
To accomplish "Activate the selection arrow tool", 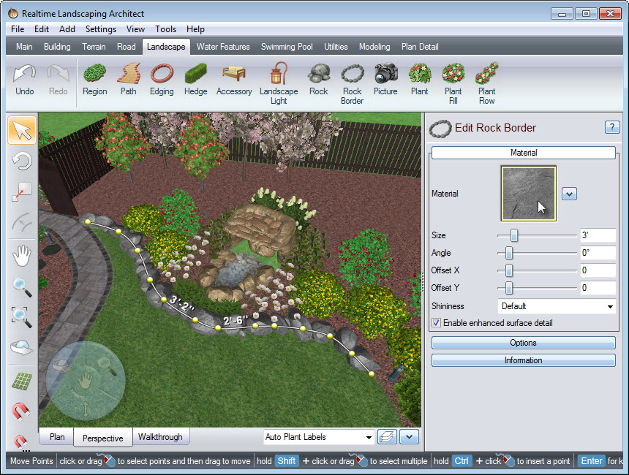I will click(22, 130).
